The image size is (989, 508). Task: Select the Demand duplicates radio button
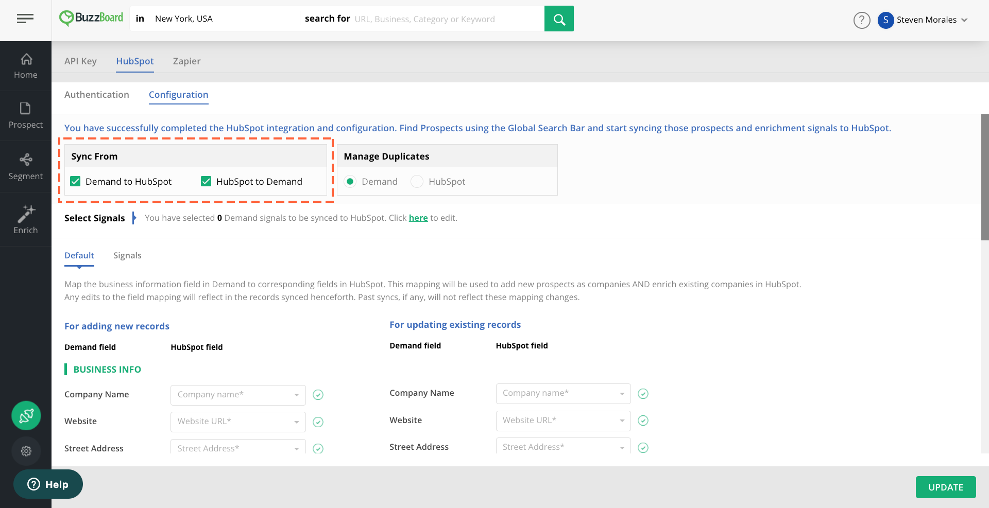350,181
